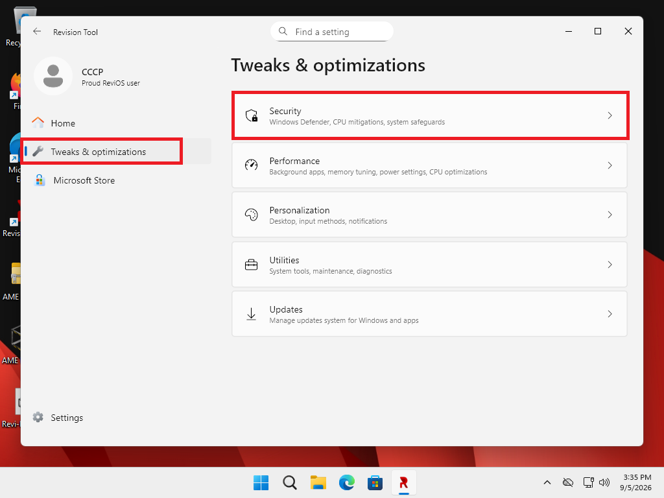Click 'Windows Defender, CPU mitigations, system safeguards' text
Viewport: 664px width, 498px height.
click(357, 122)
